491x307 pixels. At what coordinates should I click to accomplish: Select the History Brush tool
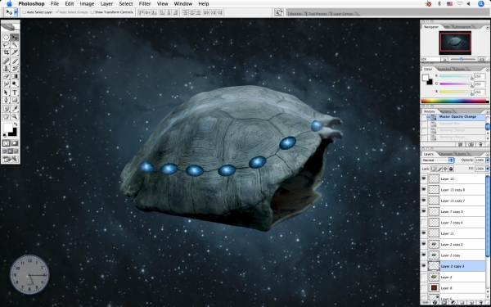pyautogui.click(x=15, y=69)
